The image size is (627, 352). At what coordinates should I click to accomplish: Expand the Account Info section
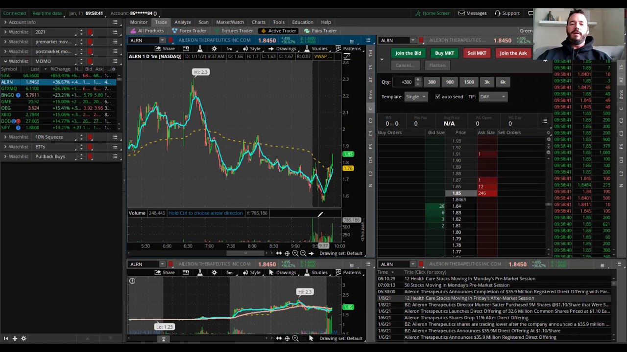[x=5, y=22]
